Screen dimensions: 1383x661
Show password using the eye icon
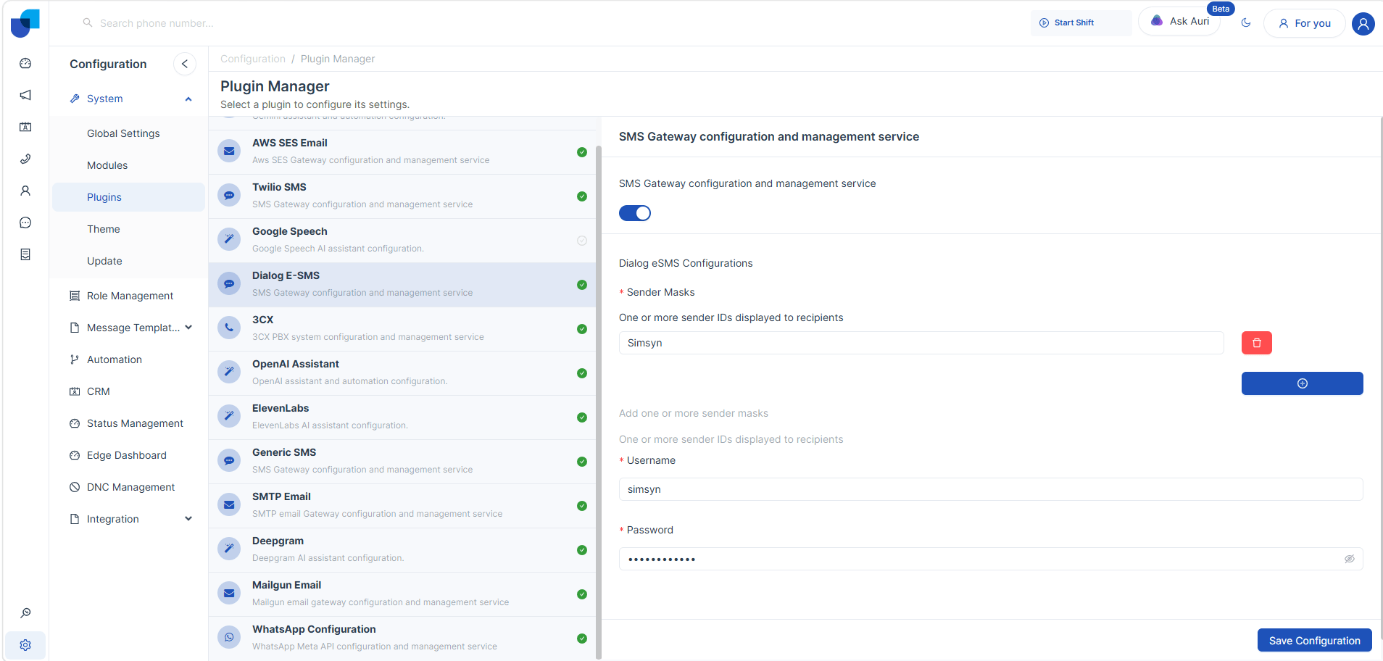[1350, 559]
